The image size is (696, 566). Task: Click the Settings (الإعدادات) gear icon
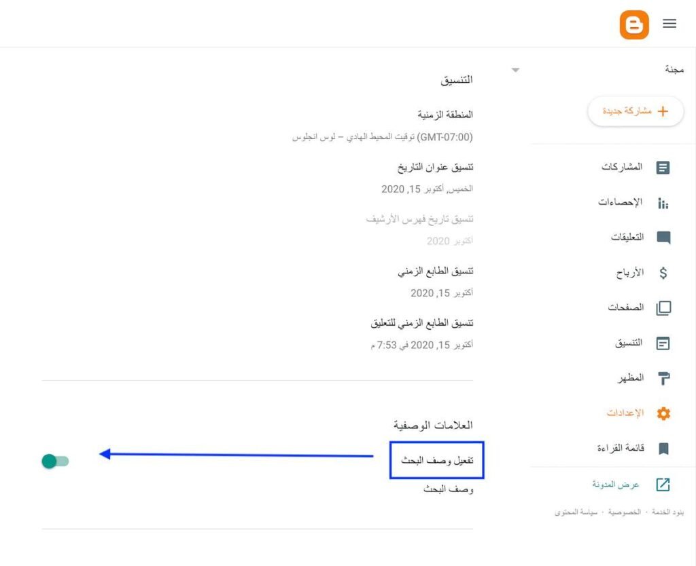663,413
